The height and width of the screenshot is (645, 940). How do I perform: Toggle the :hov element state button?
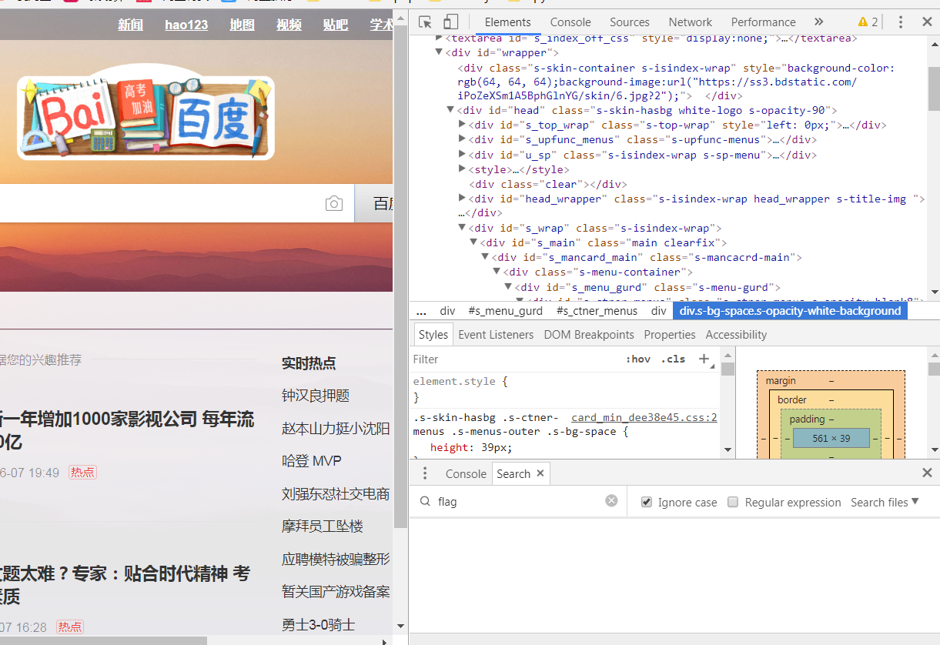tap(637, 359)
